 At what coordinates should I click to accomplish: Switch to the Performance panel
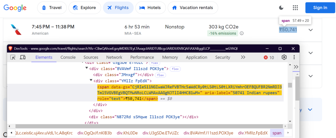(x=142, y=57)
